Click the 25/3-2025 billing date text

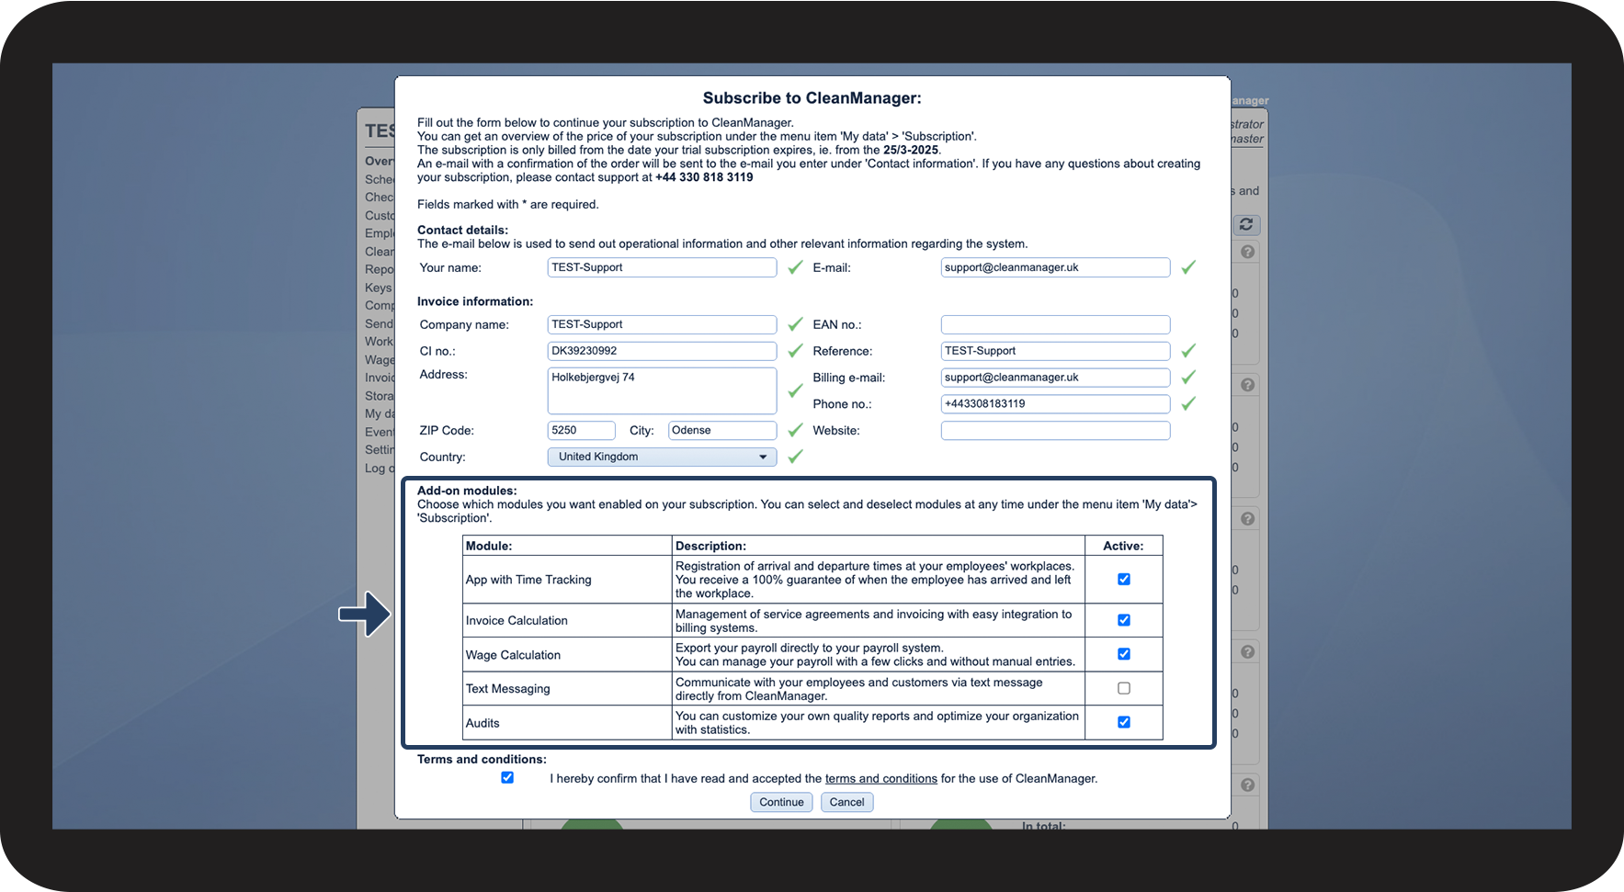(911, 150)
